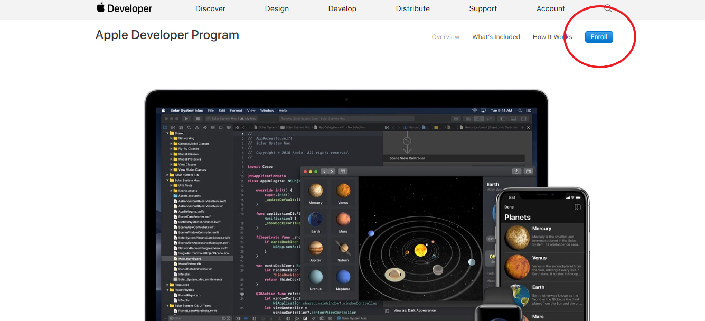
Task: Click the forward chevron in the Solar System window
Action: tap(332, 172)
